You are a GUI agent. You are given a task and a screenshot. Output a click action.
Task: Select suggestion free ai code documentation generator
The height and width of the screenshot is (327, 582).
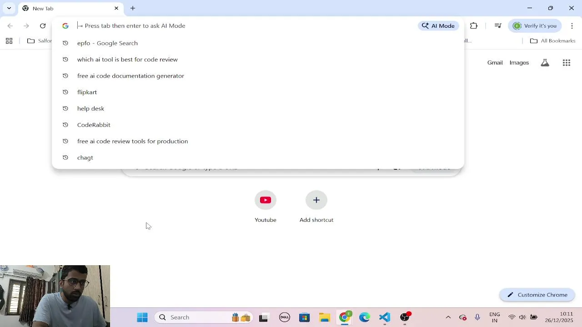tap(258, 76)
